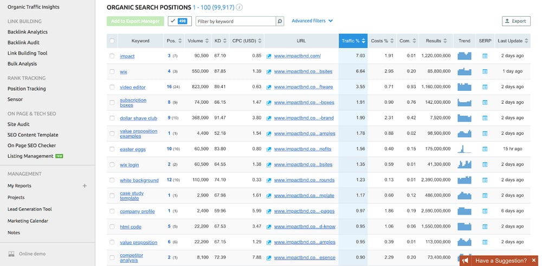The width and height of the screenshot is (542, 266).
Task: Open Position Tracking in sidebar
Action: [27, 89]
